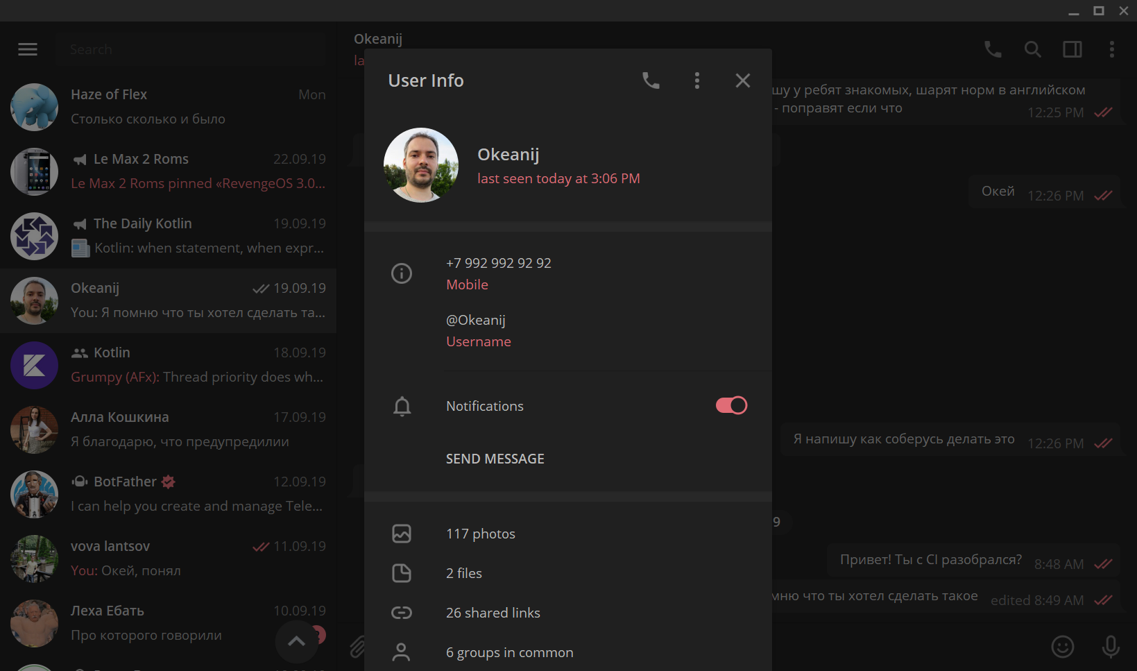
Task: Close the User Info panel
Action: point(742,80)
